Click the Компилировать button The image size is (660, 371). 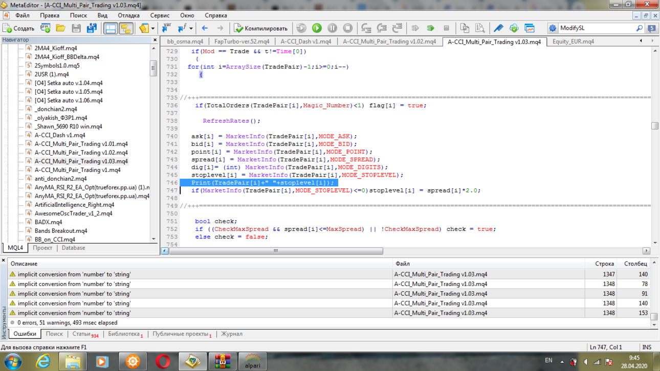pyautogui.click(x=261, y=28)
